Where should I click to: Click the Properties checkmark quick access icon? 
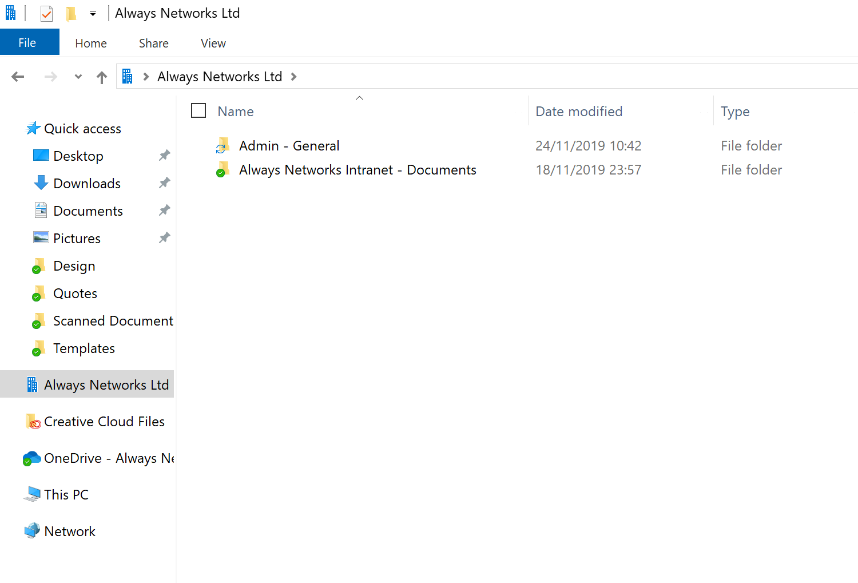(46, 13)
